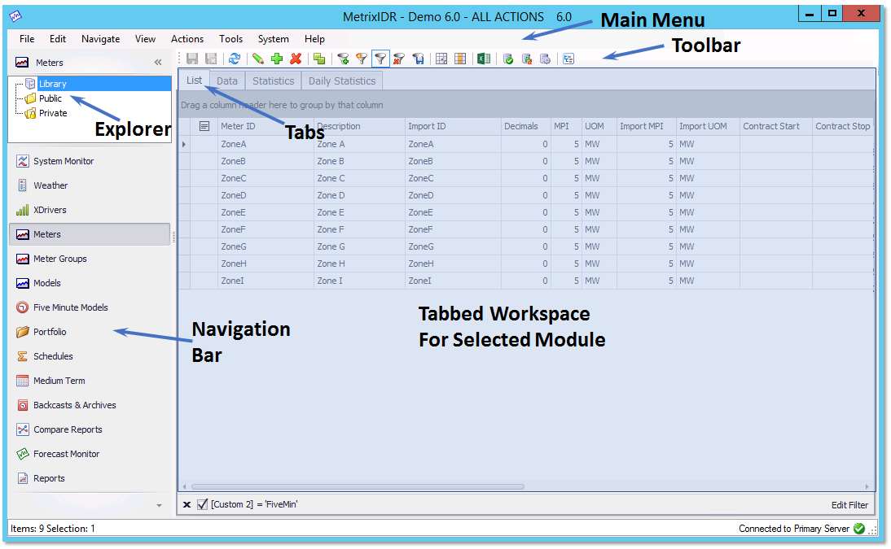Open the Five Minute Models module
Image resolution: width=891 pixels, height=549 pixels.
coord(90,307)
